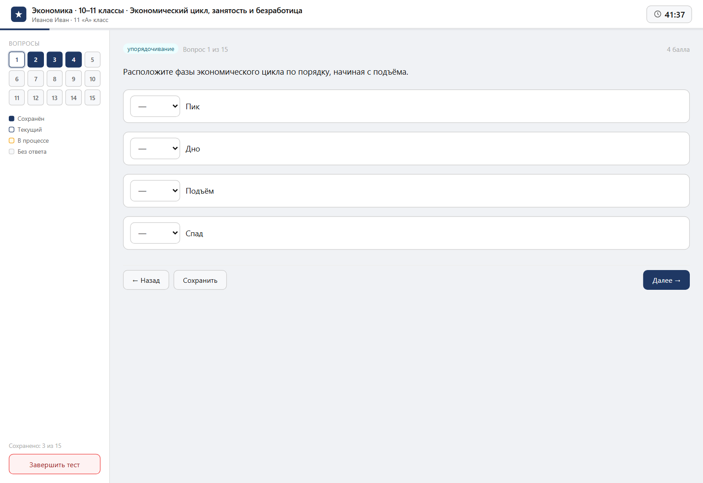Click the Текущий legend entry
Image resolution: width=703 pixels, height=483 pixels.
click(x=25, y=130)
